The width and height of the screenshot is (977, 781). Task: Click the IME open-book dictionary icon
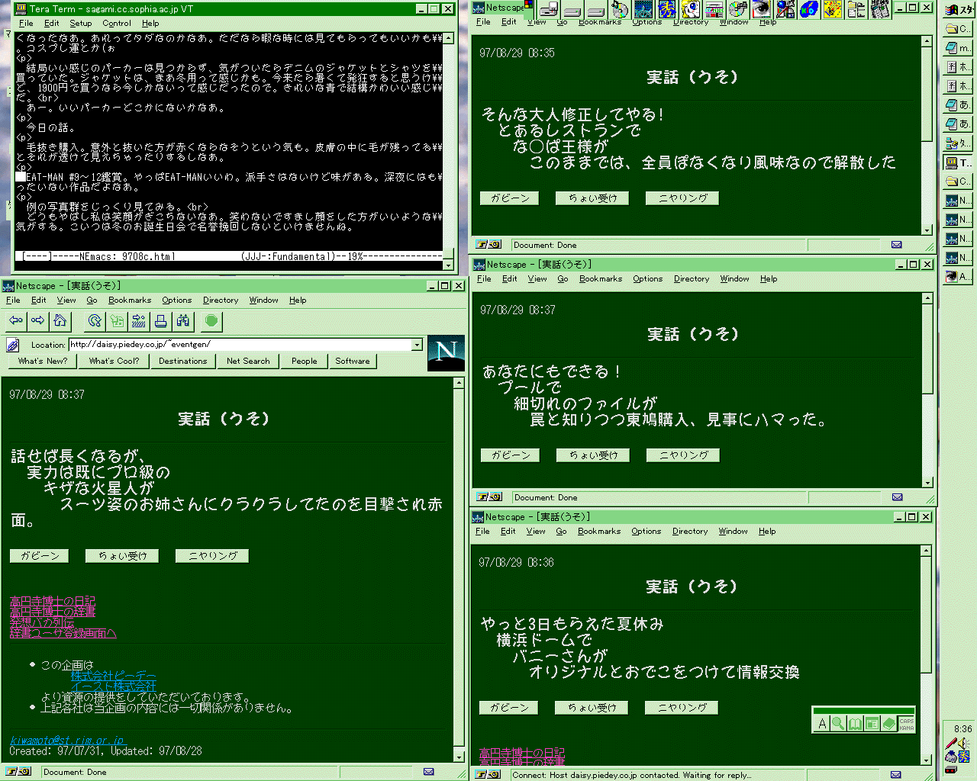(x=855, y=724)
